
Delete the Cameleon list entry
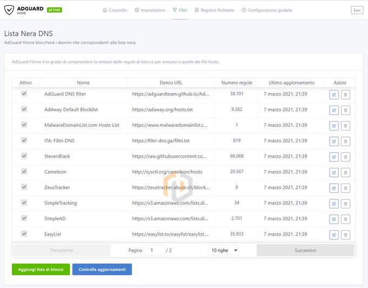click(x=345, y=173)
